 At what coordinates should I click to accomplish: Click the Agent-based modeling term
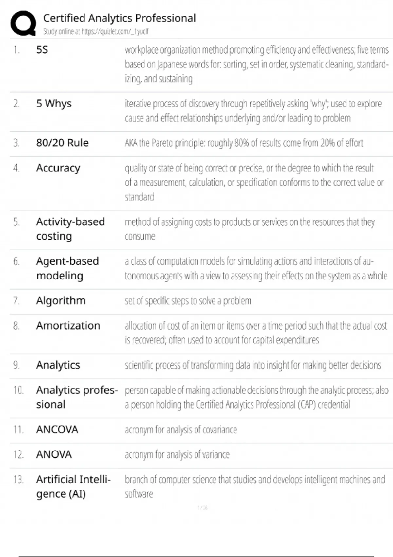(67, 268)
